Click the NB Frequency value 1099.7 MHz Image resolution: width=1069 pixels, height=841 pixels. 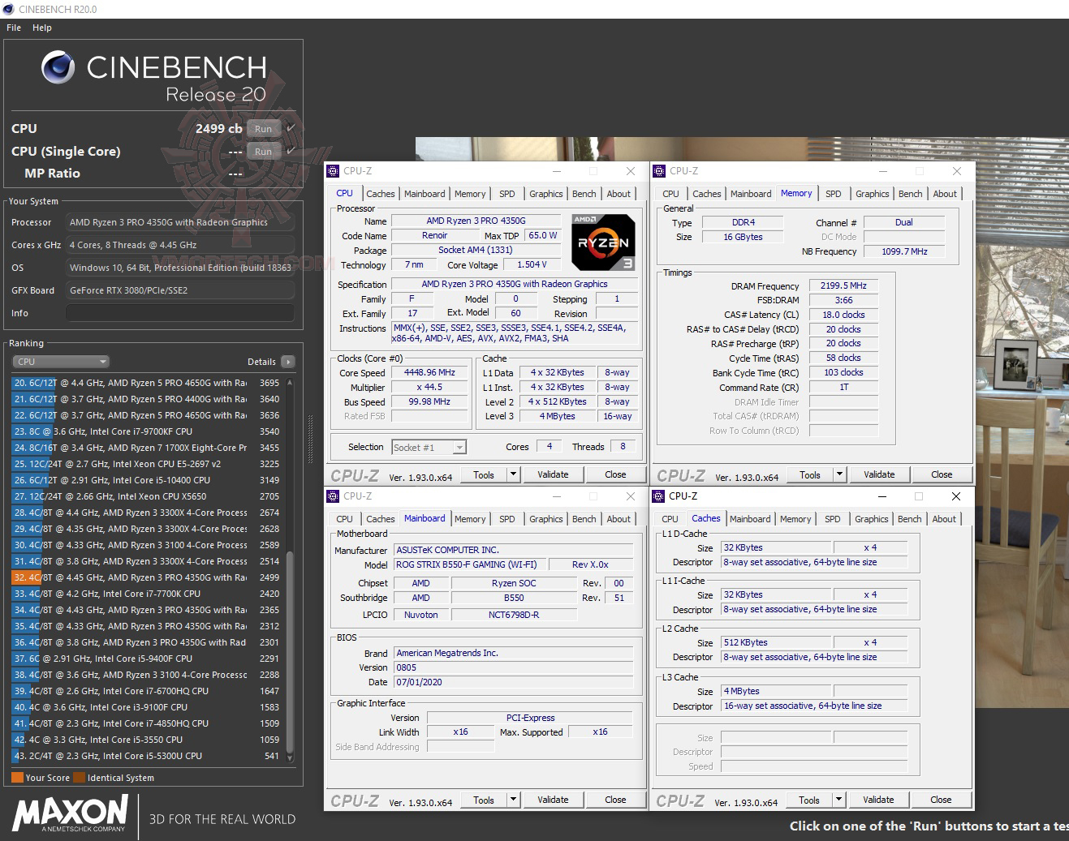904,251
